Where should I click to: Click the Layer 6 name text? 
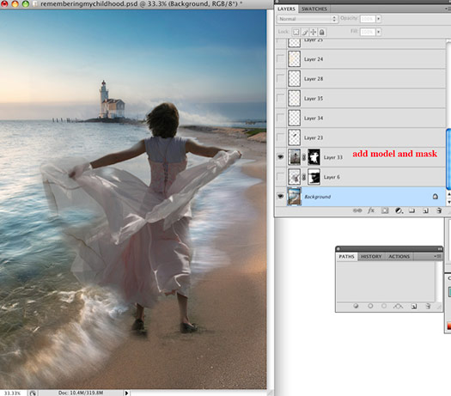(x=332, y=177)
